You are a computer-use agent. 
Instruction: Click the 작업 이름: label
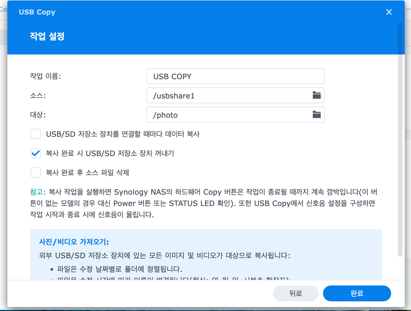[x=45, y=76]
